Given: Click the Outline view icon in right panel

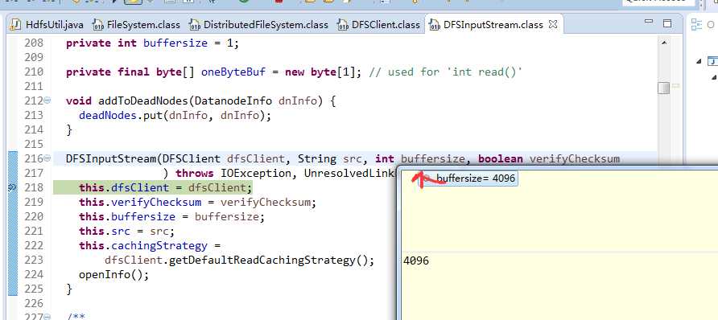Looking at the screenshot, I should [697, 24].
